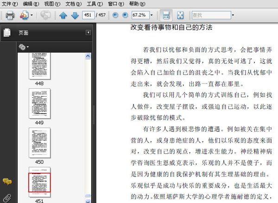
Task: Select the page 449 thumbnail
Action: [40, 104]
